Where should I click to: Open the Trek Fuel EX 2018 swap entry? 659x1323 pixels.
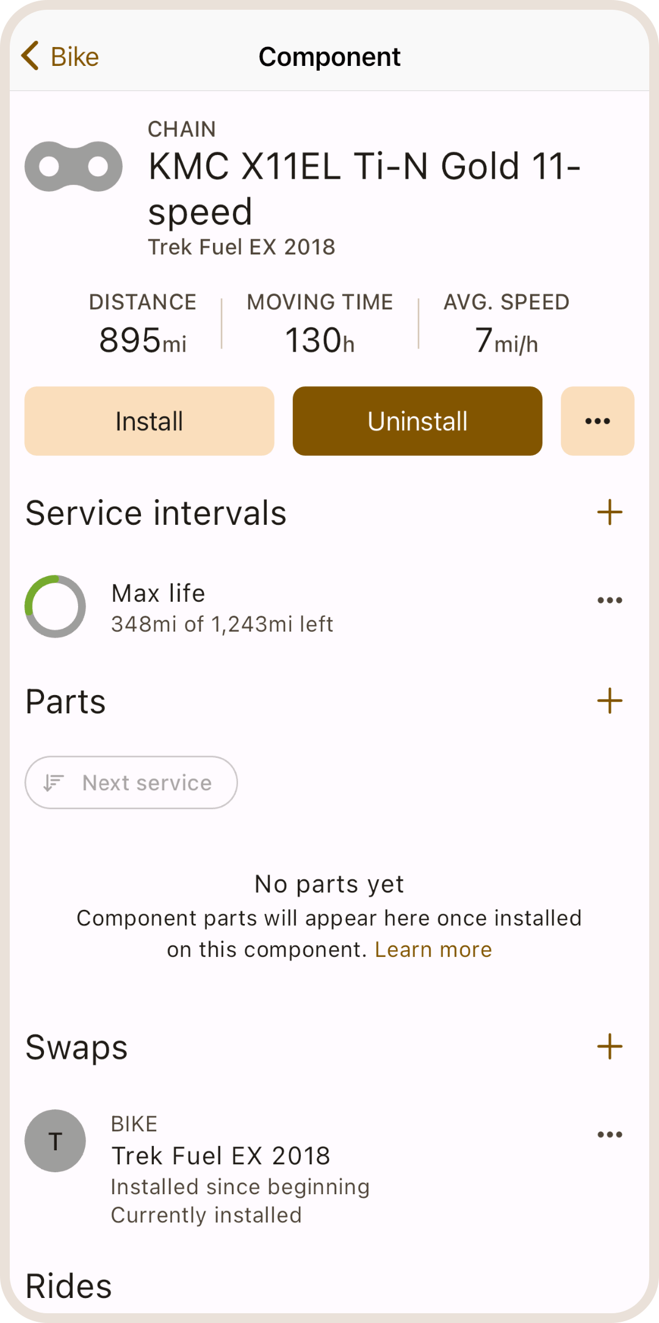pyautogui.click(x=221, y=1156)
